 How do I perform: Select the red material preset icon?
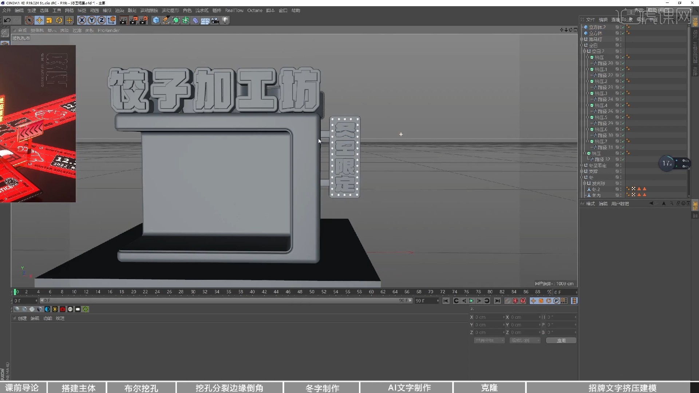(63, 309)
